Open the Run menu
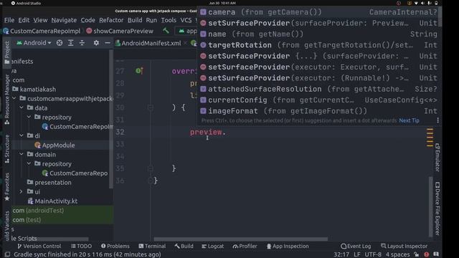459x258 pixels. (x=151, y=20)
